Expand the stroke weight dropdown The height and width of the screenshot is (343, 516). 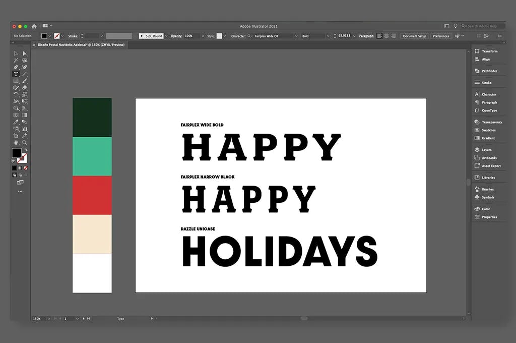pos(102,36)
